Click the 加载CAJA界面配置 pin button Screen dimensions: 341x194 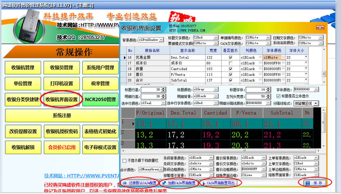pos(179,183)
